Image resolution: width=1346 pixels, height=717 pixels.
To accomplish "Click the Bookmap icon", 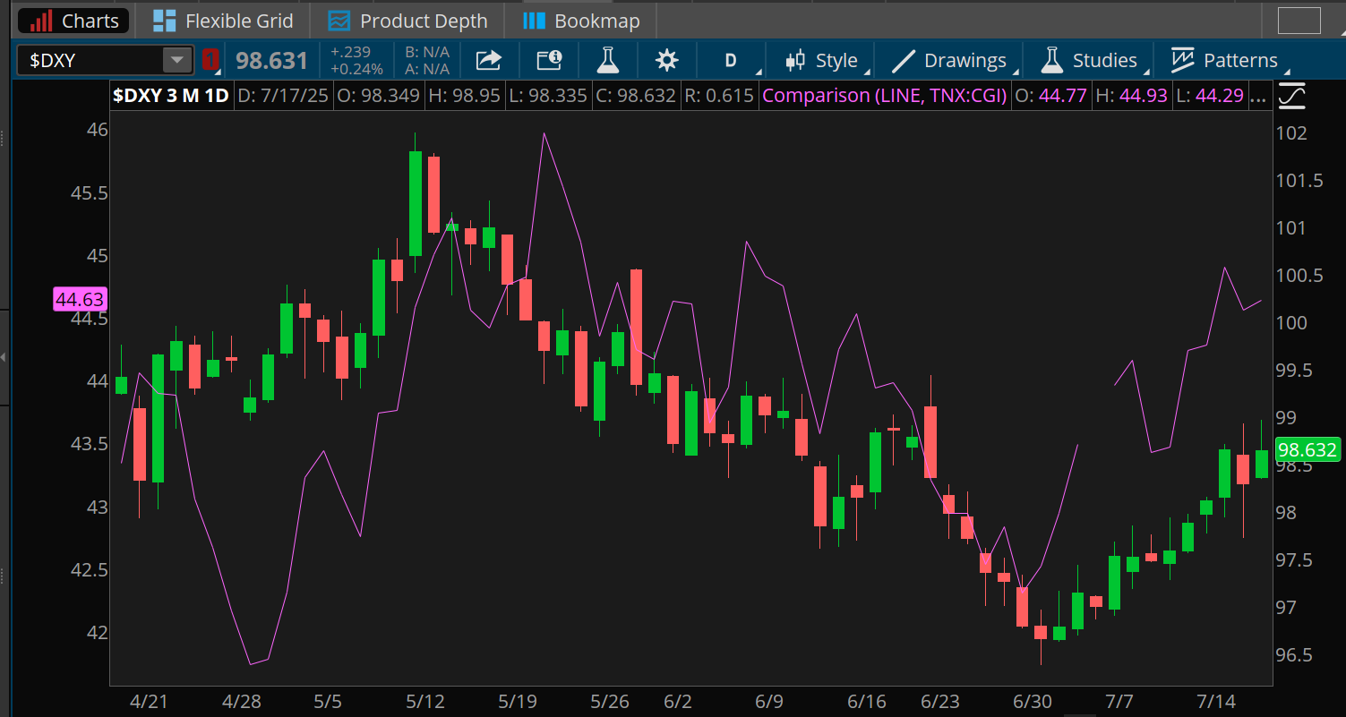I will coord(534,21).
